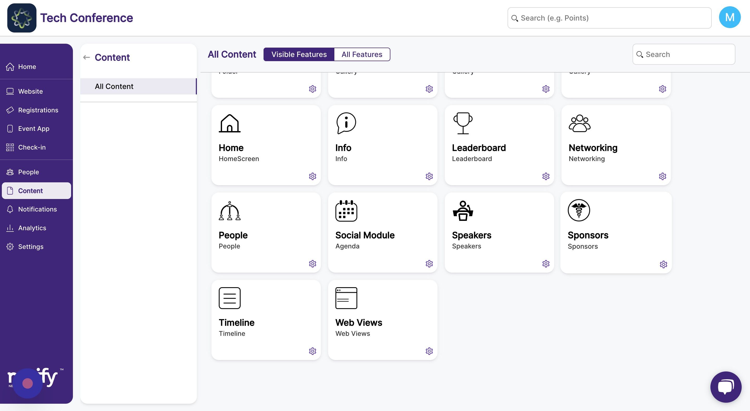This screenshot has height=411, width=750.
Task: Select Event App in sidebar
Action: (34, 129)
